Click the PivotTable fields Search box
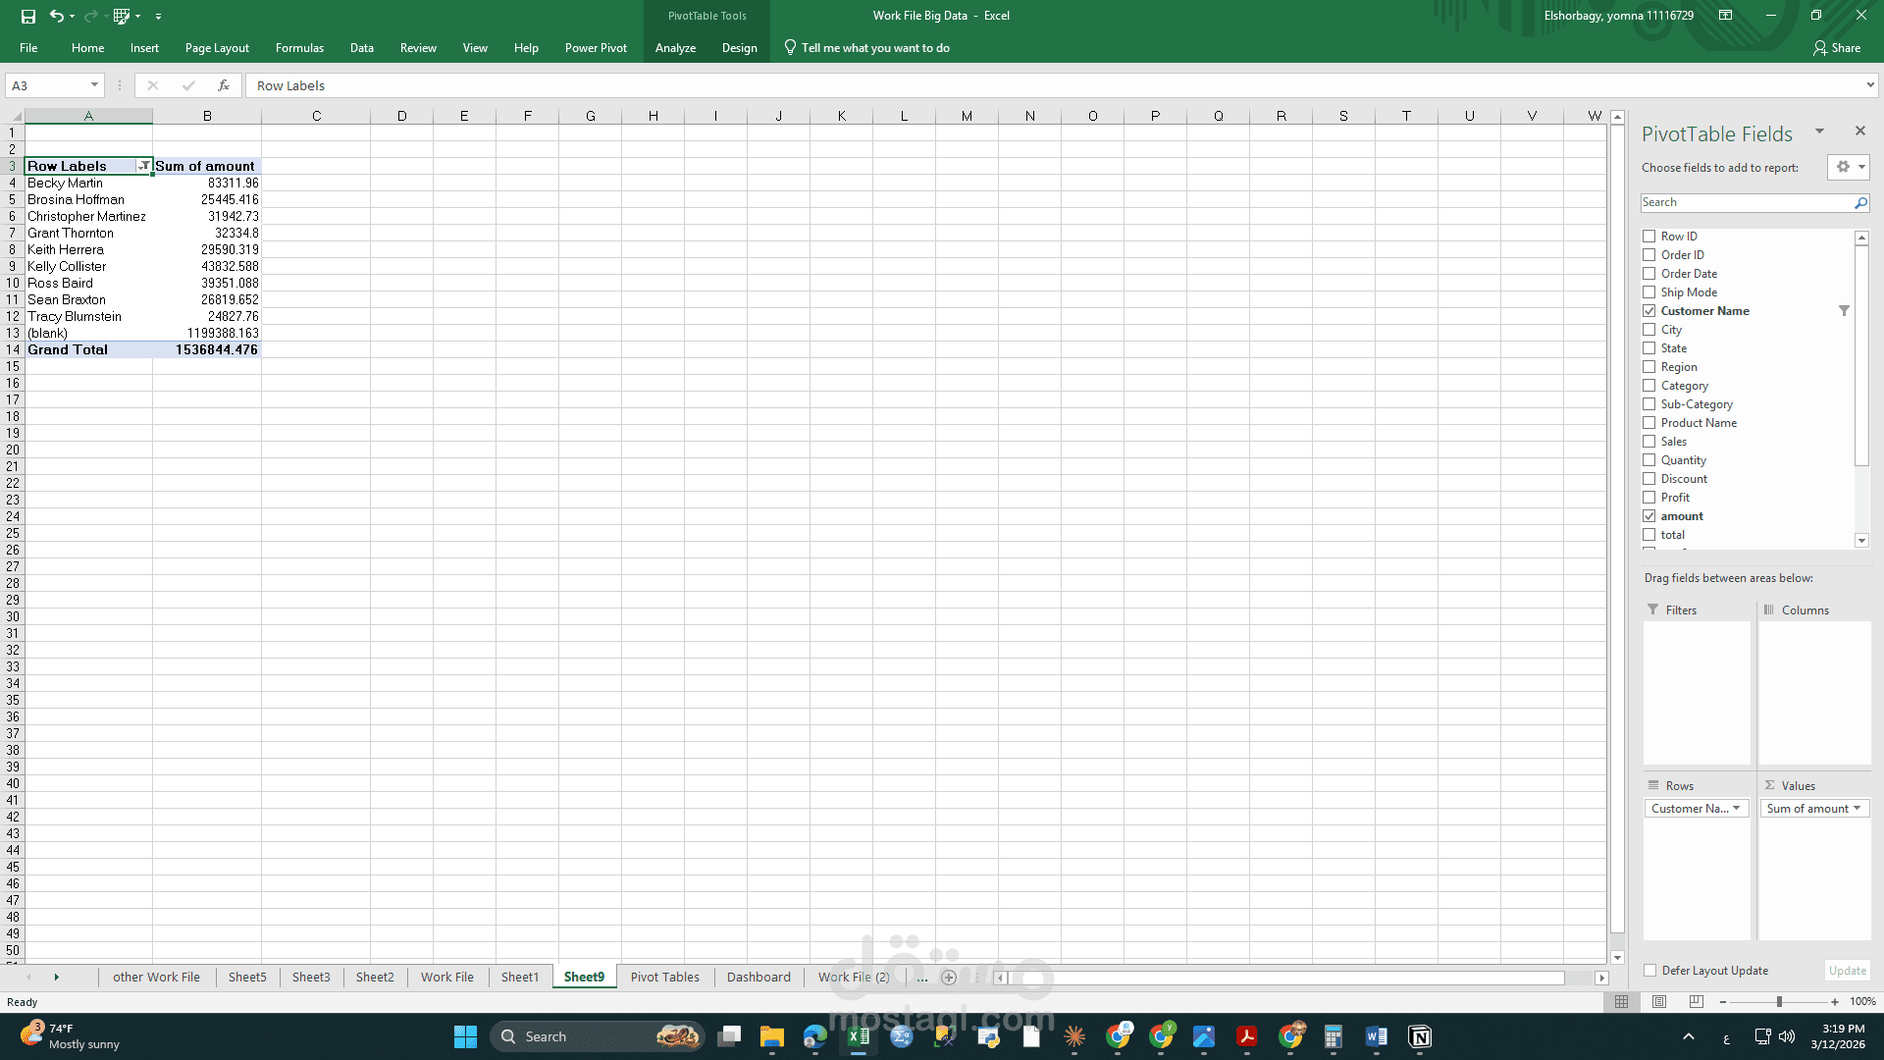 pos(1745,202)
